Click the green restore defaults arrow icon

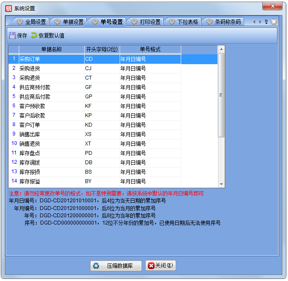point(34,35)
